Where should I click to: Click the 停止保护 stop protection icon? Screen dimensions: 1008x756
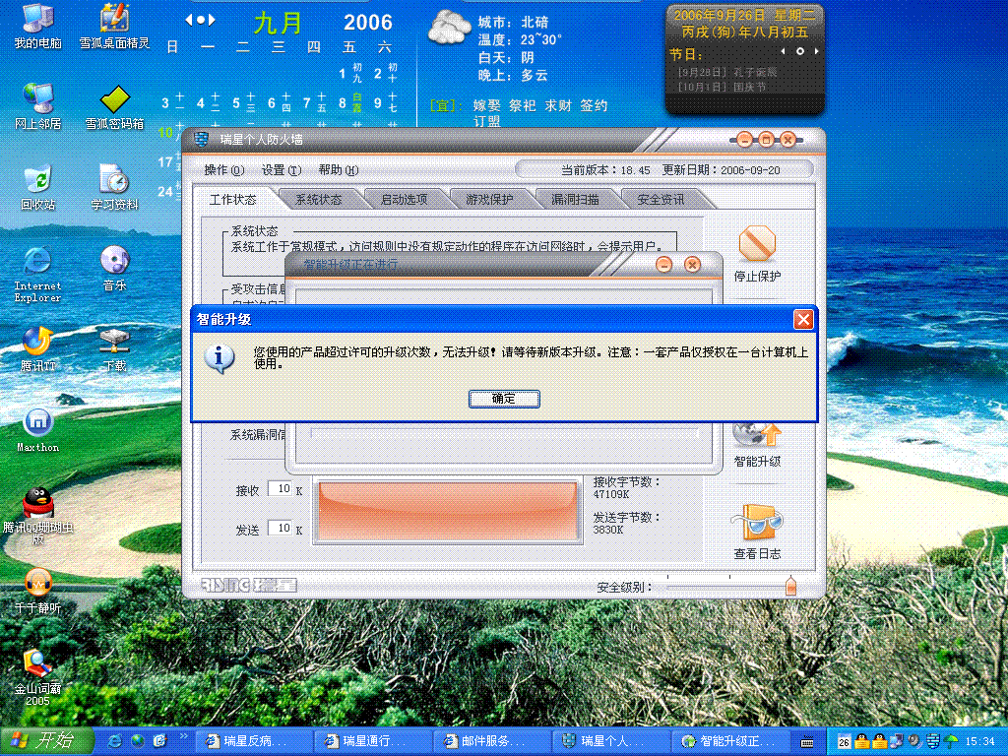point(757,253)
